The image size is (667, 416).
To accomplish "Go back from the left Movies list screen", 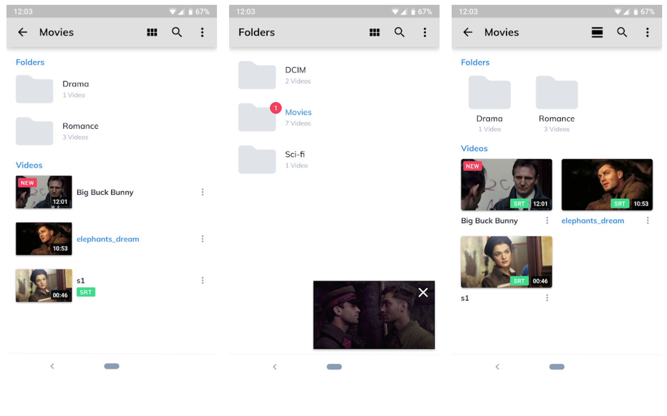I will tap(23, 32).
